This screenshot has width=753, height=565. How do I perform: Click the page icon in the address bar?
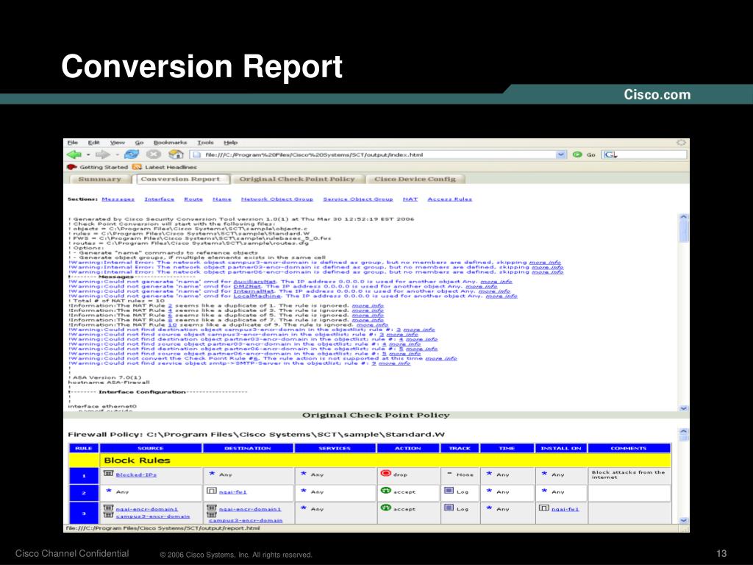[196, 154]
